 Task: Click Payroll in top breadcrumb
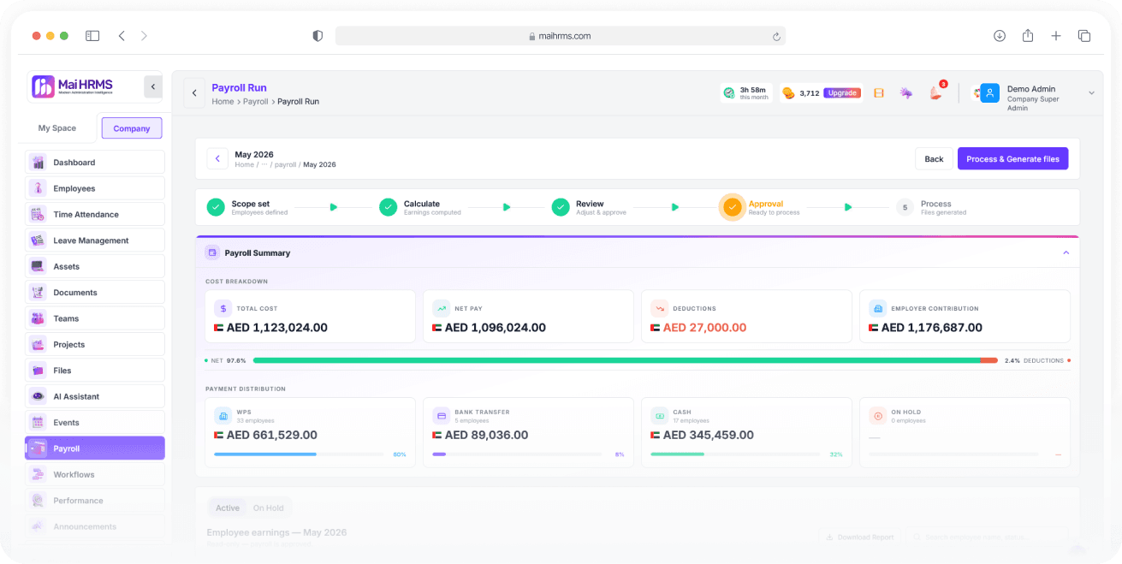256,102
